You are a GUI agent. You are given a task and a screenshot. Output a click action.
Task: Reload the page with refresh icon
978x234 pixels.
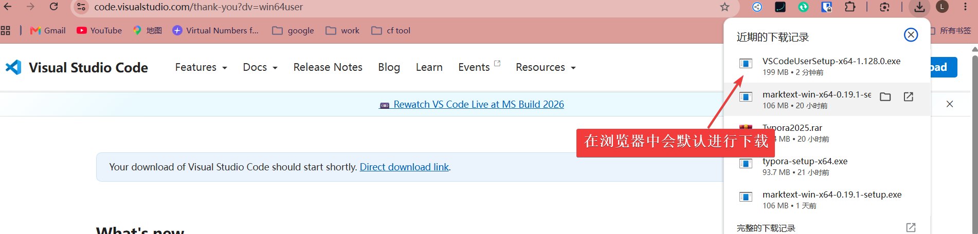coord(53,7)
